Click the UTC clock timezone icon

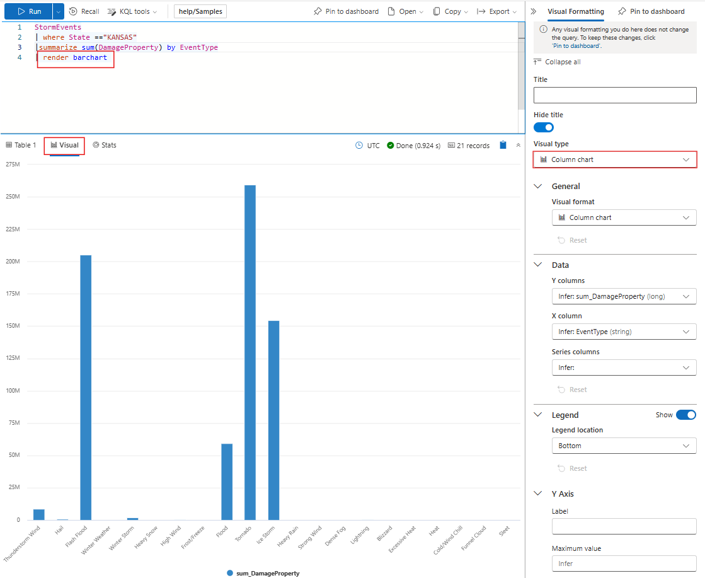tap(359, 146)
